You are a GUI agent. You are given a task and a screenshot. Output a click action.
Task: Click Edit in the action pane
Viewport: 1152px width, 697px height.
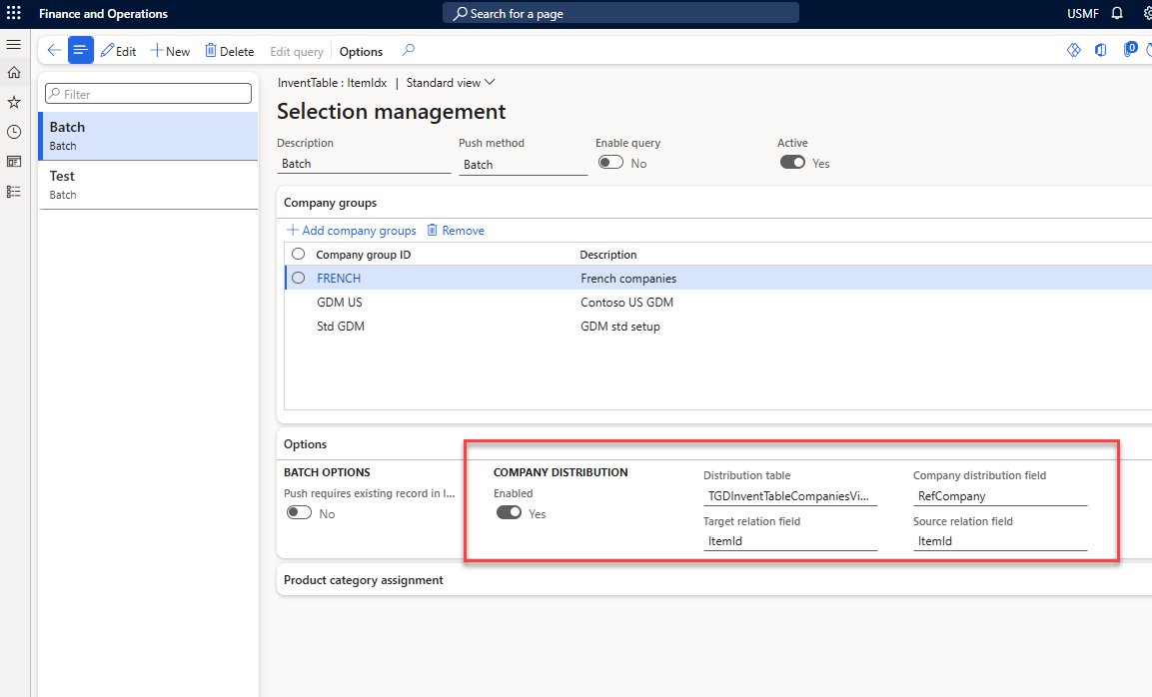pos(118,51)
